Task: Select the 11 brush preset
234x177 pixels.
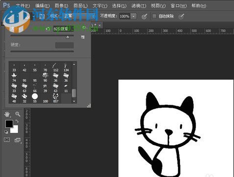Action: [66, 88]
